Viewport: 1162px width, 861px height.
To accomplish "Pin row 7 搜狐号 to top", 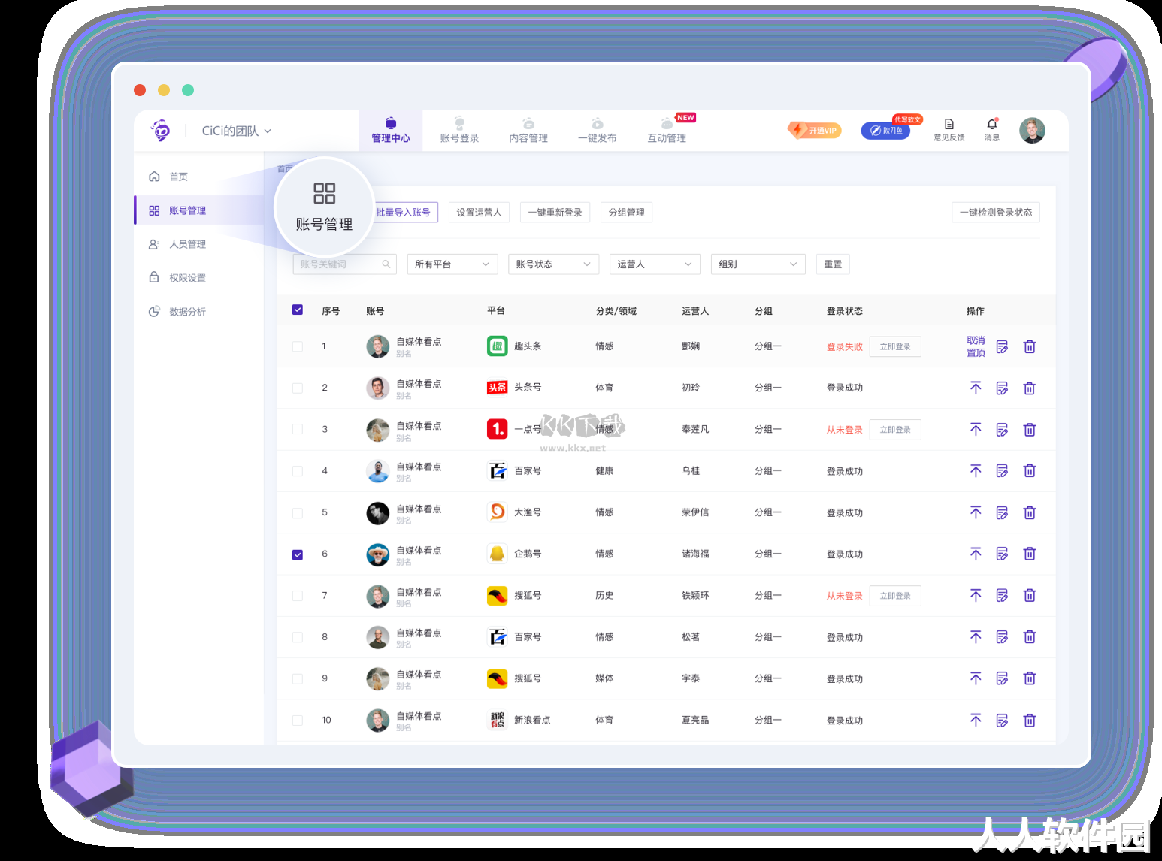I will coord(976,595).
